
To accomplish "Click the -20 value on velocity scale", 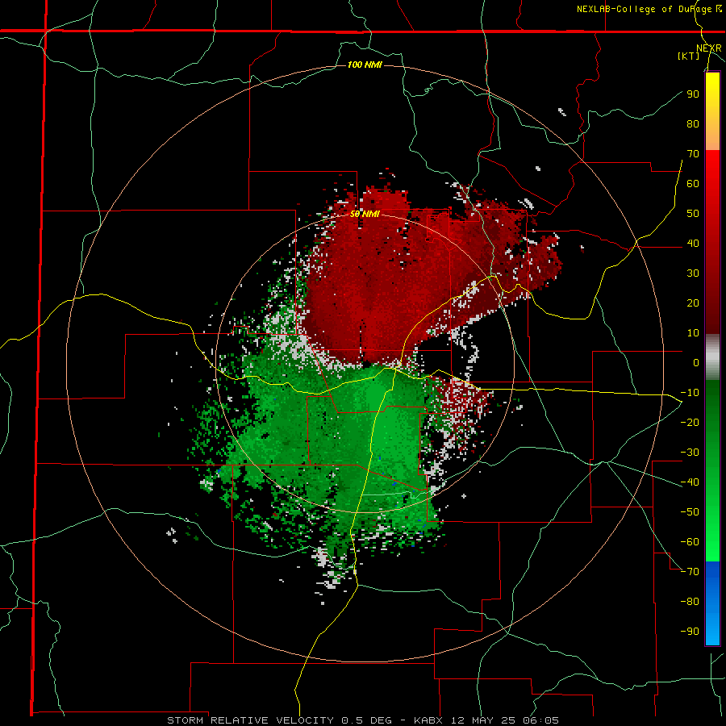I will coord(690,423).
